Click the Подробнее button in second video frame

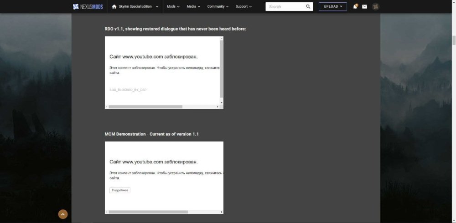tap(120, 190)
